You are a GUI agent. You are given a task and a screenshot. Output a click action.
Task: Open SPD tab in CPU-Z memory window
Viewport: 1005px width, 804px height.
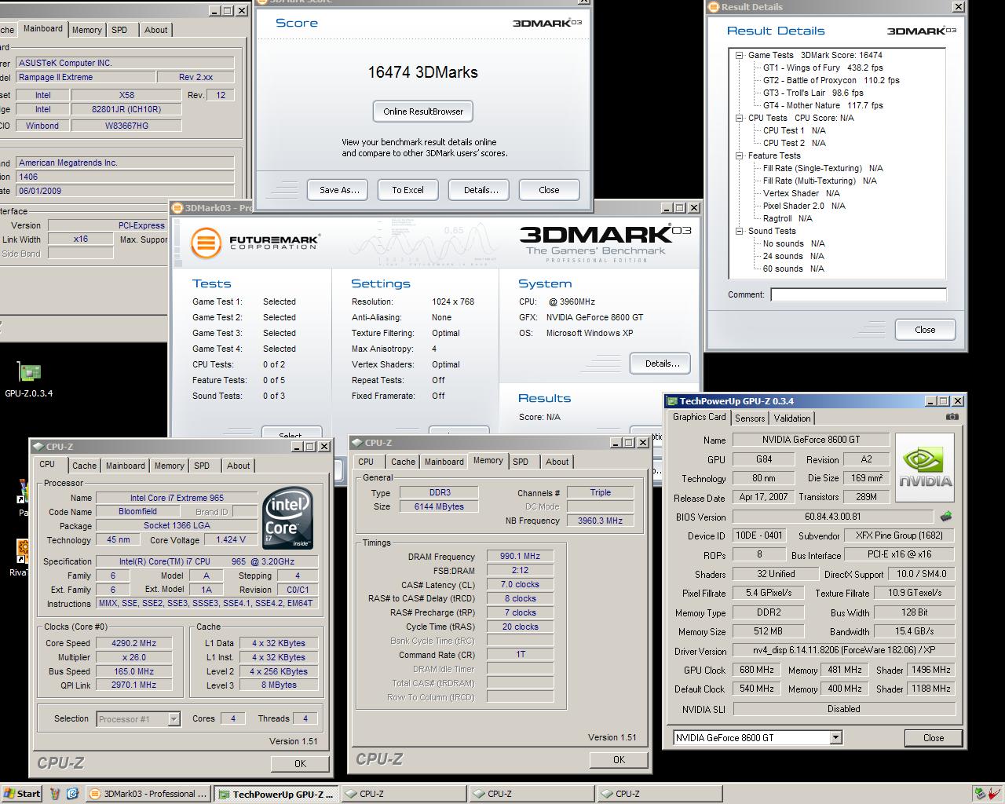point(521,462)
